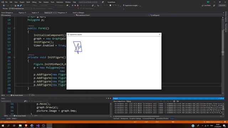Click the bookmark toolbar icon
Image resolution: width=228 pixels, height=128 pixels.
(110, 6)
